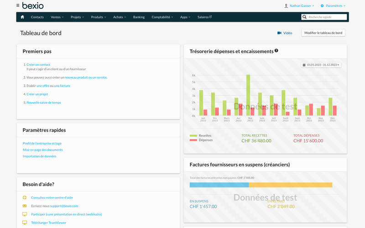365x228 pixels.
Task: Expand the date range 01.01.2023 - 31.12.2023 selector
Action: 321,65
